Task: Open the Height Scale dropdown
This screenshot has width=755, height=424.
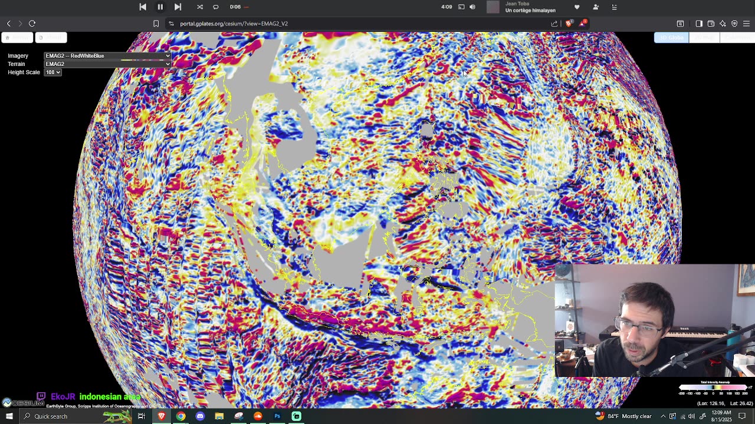Action: click(52, 72)
